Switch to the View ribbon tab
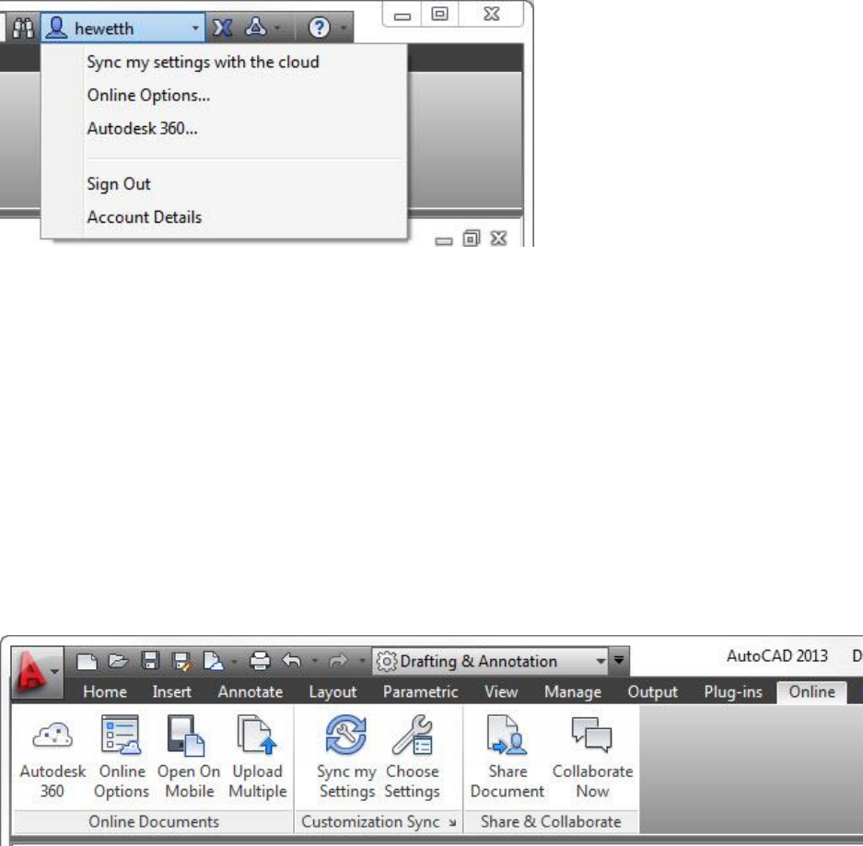The image size is (863, 846). tap(501, 691)
